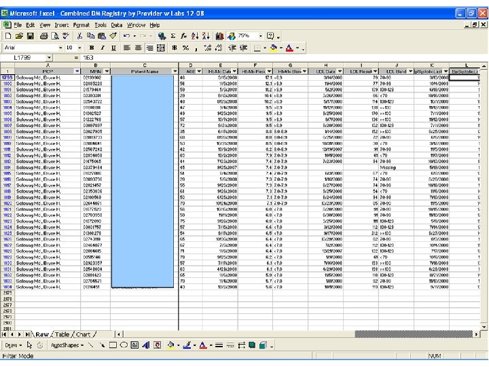This screenshot has width=489, height=367.
Task: Click the Paste clipboard icon
Action: click(102, 36)
